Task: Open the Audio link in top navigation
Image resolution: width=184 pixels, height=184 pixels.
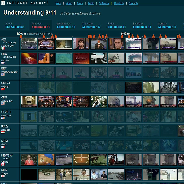Action: (91, 3)
